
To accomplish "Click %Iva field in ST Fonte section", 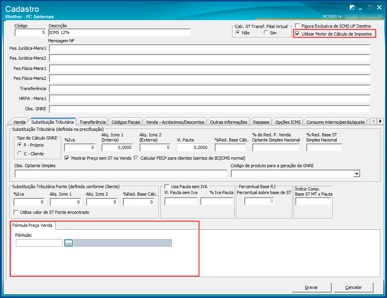I will pos(29,202).
